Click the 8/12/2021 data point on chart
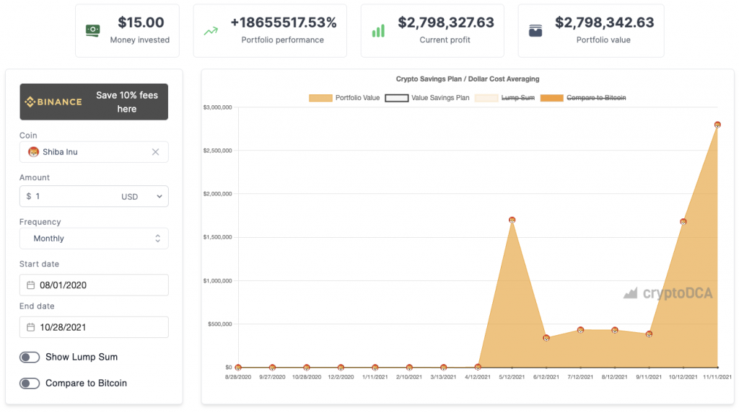Screen dimensions: 739x413 [615, 330]
